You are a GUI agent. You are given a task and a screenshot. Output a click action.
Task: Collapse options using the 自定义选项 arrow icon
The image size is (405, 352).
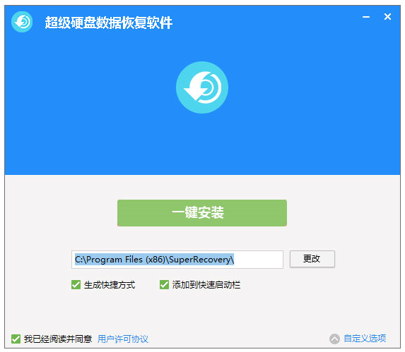click(334, 339)
